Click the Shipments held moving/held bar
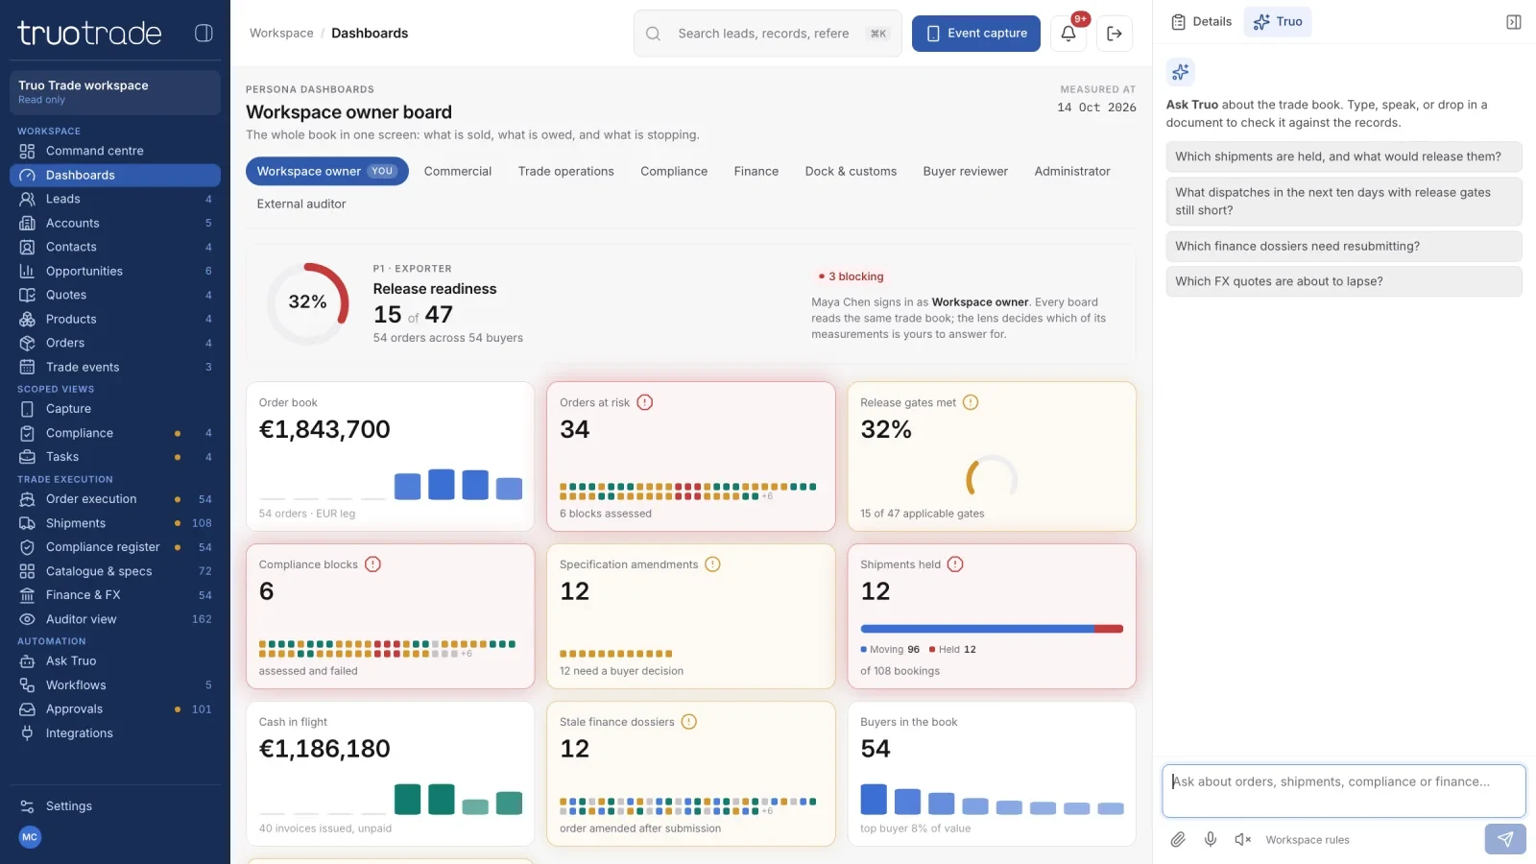Screen dimensions: 1536x864 992,629
